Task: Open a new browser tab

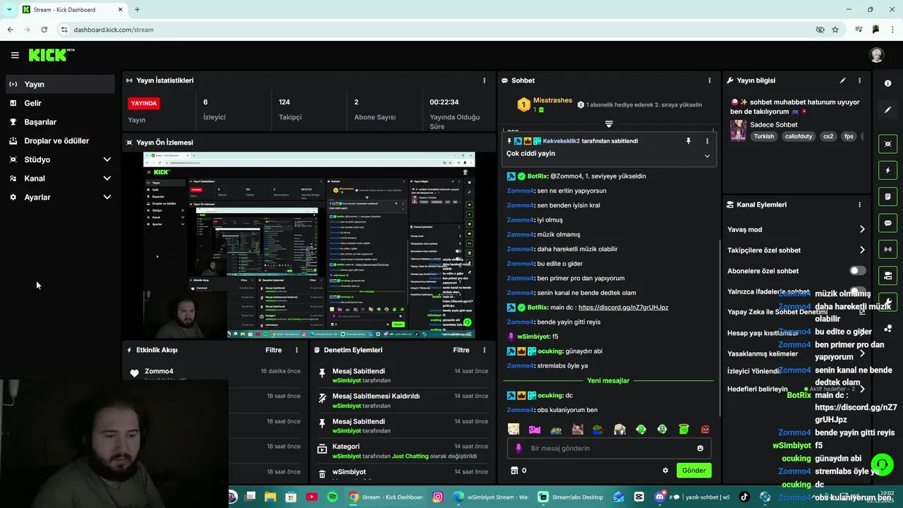Action: click(137, 9)
